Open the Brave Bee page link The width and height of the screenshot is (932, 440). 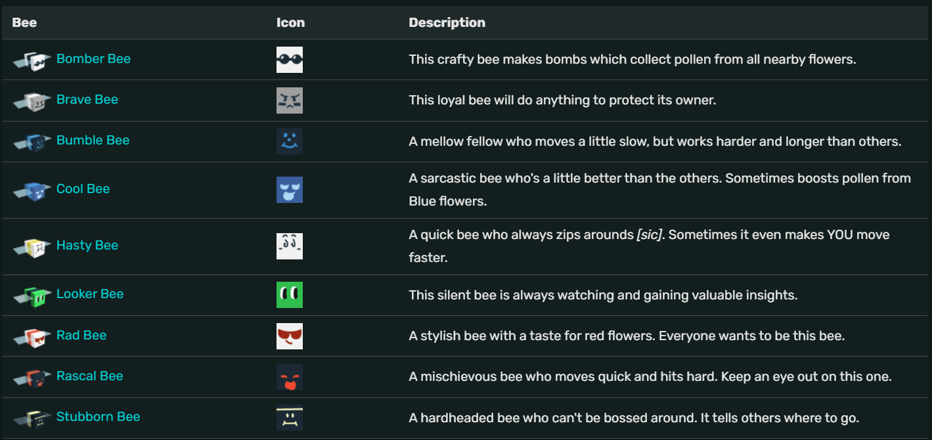click(87, 99)
